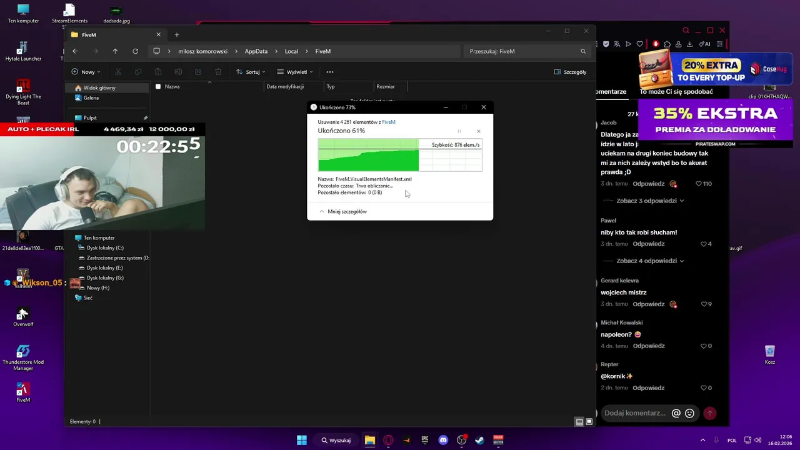Collapse details with Mniej szczegółów
This screenshot has width=800, height=450.
coord(342,212)
